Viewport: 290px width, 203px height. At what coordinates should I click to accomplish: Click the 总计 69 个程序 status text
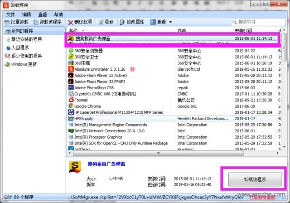click(19, 197)
